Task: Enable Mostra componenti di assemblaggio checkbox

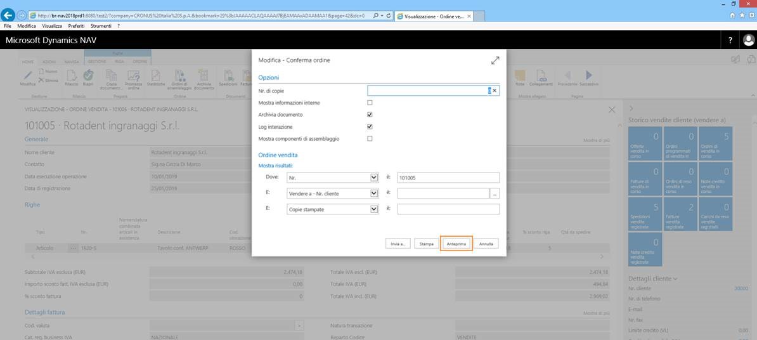Action: (370, 139)
